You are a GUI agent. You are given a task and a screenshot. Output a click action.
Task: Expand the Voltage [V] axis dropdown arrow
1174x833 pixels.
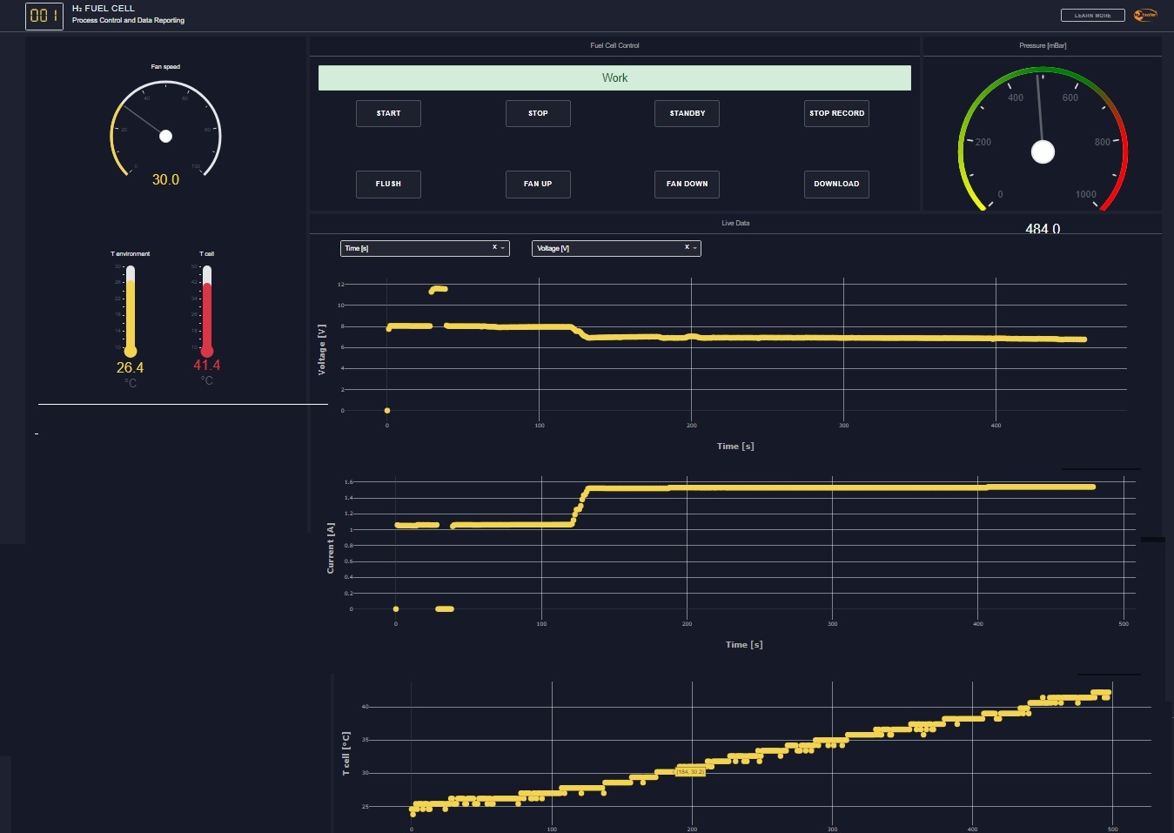coord(694,248)
